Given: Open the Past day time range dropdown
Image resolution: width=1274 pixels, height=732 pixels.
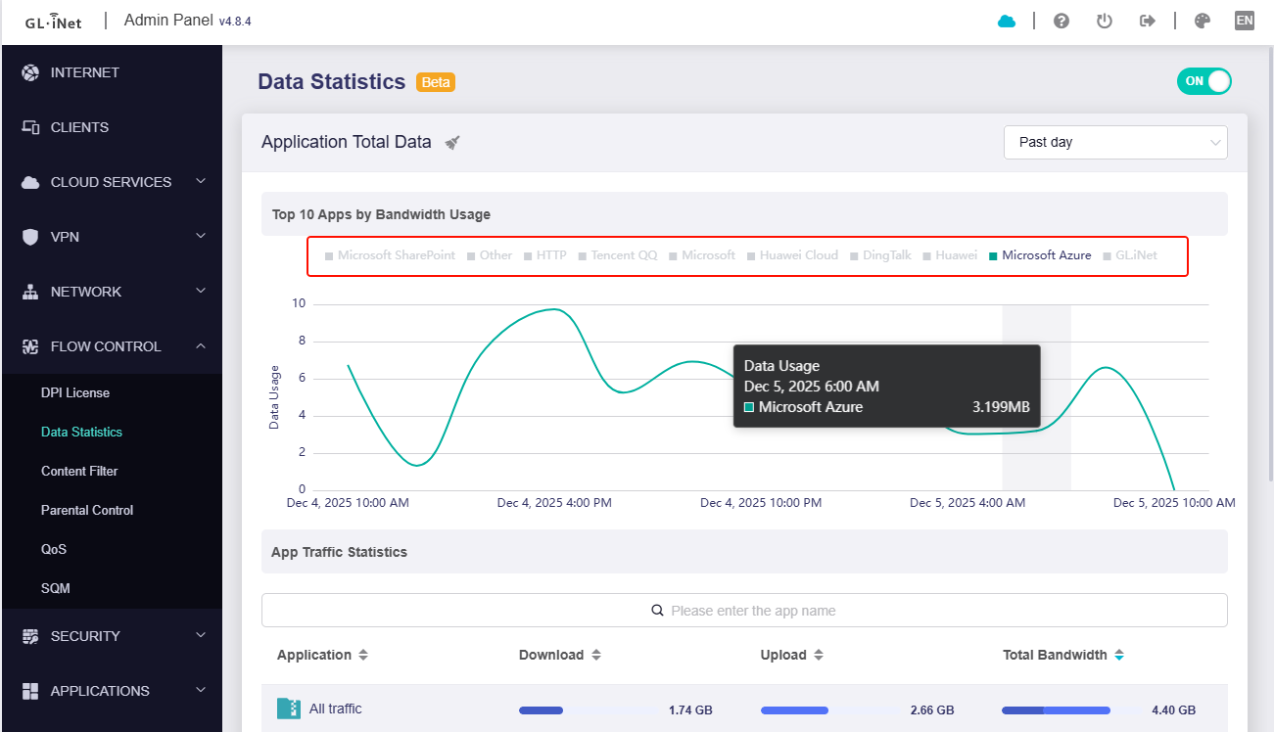Looking at the screenshot, I should pyautogui.click(x=1114, y=142).
